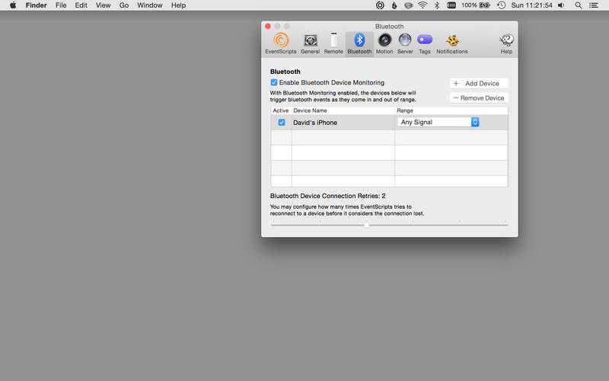Open the Server settings pane
609x381 pixels.
[405, 43]
